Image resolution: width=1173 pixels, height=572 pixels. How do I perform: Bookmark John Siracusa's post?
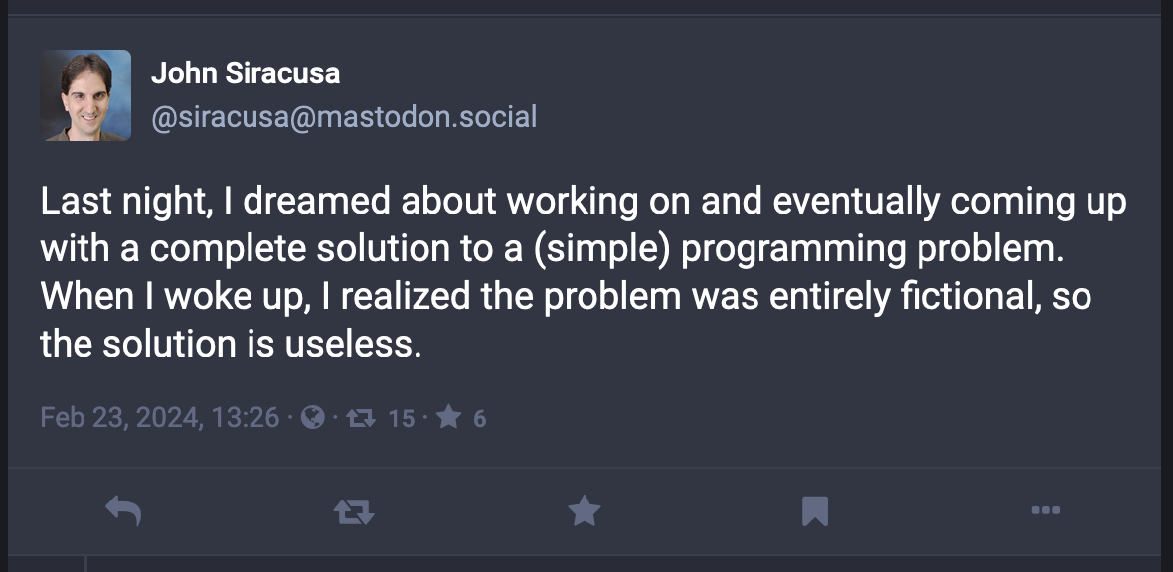pyautogui.click(x=815, y=511)
